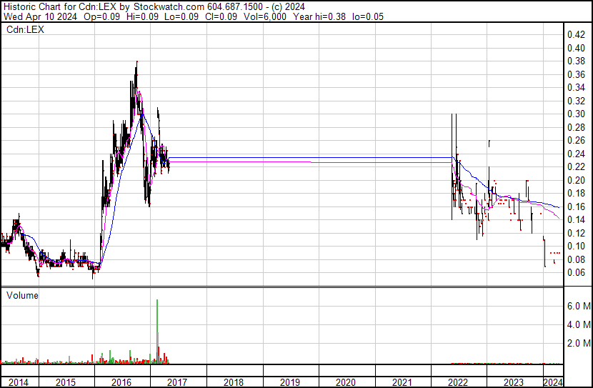Click the Cdn:LEX symbol label in the chart
Image resolution: width=593 pixels, height=388 pixels.
tap(24, 29)
